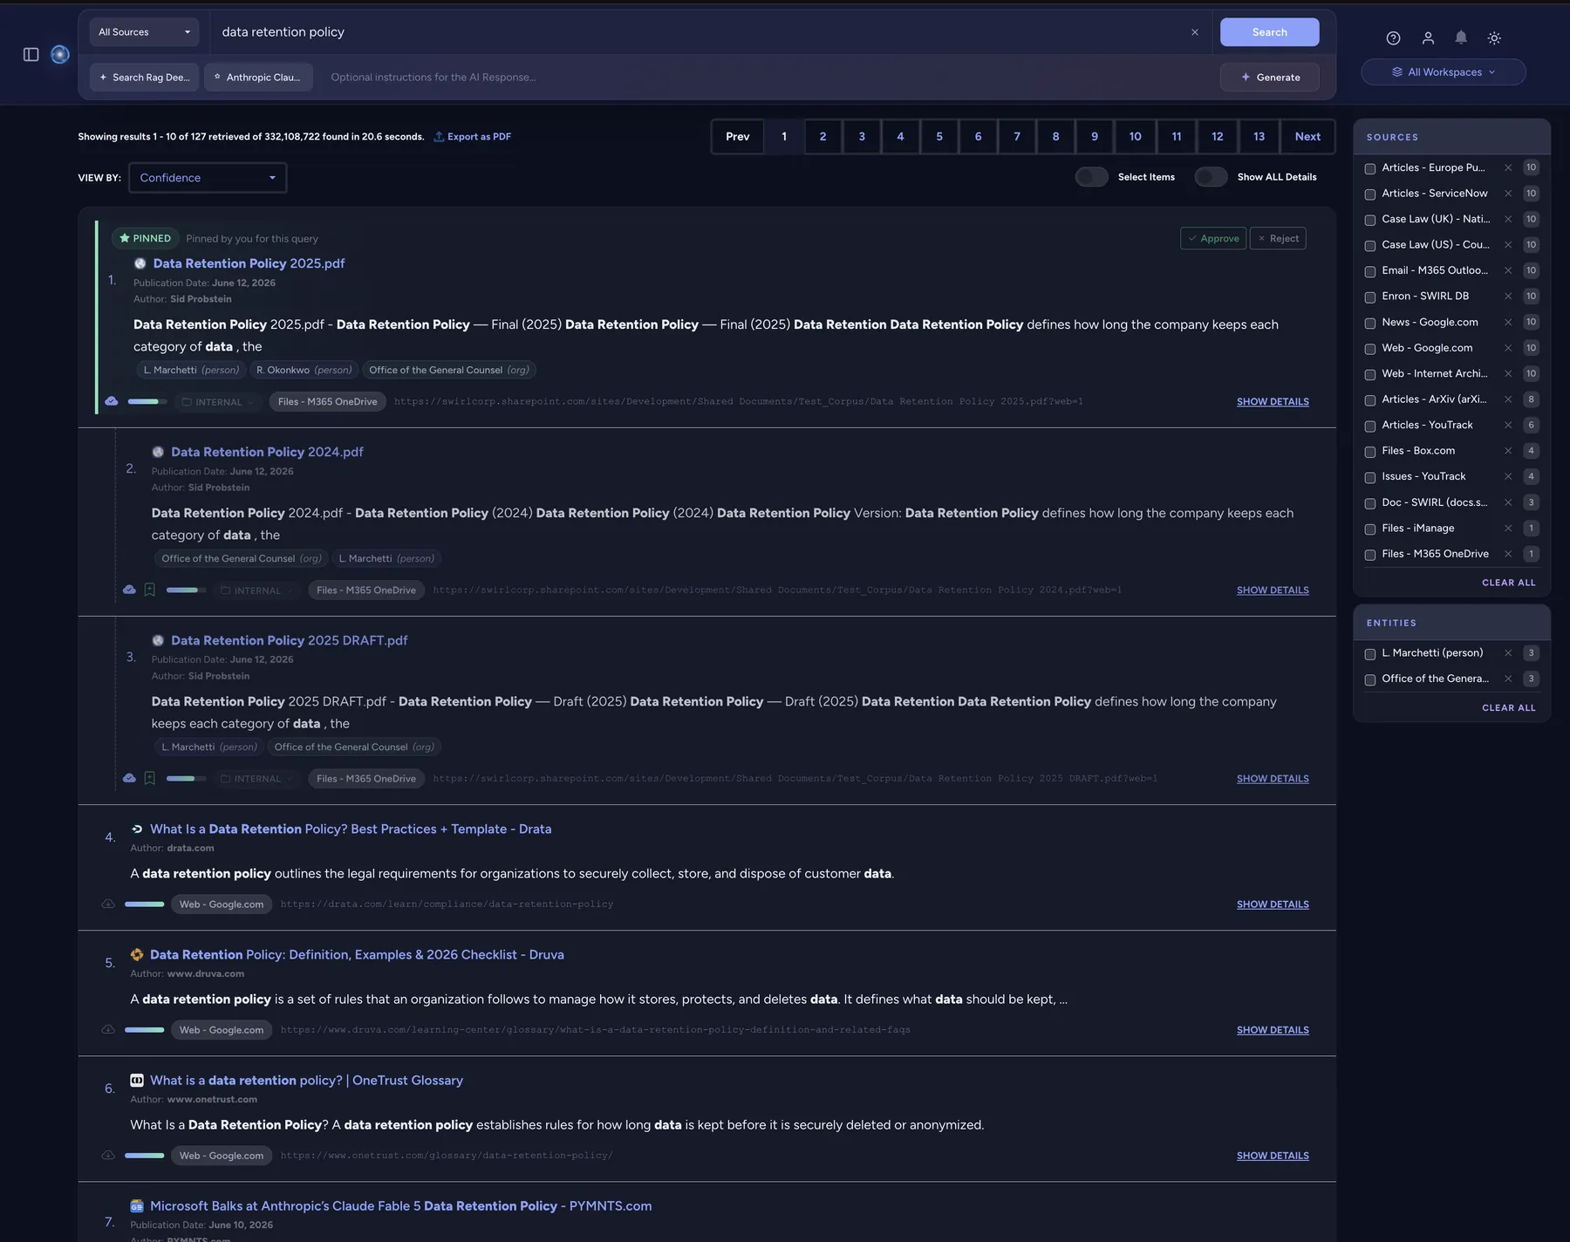Open the All Workspaces dropdown
The width and height of the screenshot is (1570, 1242).
point(1444,72)
